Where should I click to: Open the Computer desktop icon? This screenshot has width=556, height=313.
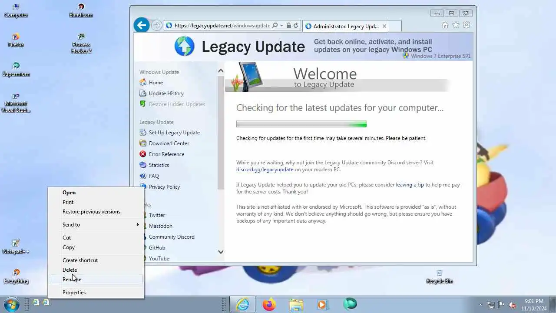pos(16,11)
